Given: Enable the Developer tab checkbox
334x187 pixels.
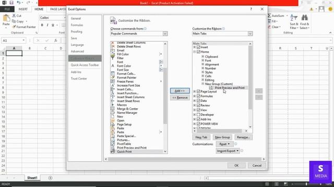Looking at the screenshot, I should tap(198, 115).
